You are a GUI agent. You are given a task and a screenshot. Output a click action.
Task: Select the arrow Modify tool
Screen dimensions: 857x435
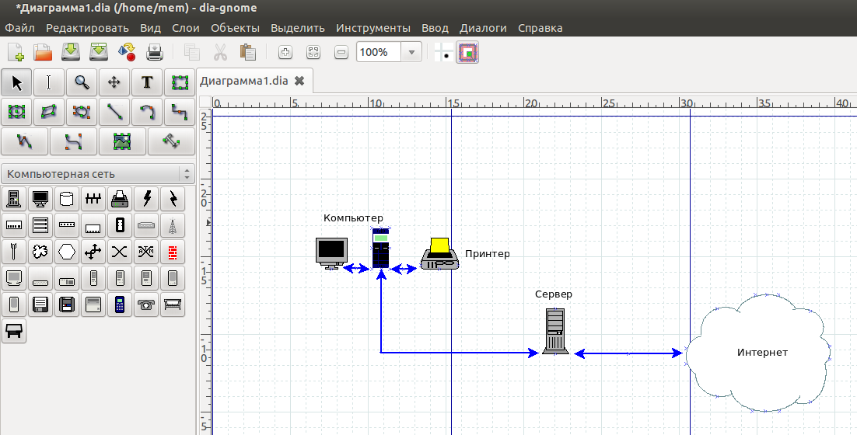pos(16,82)
